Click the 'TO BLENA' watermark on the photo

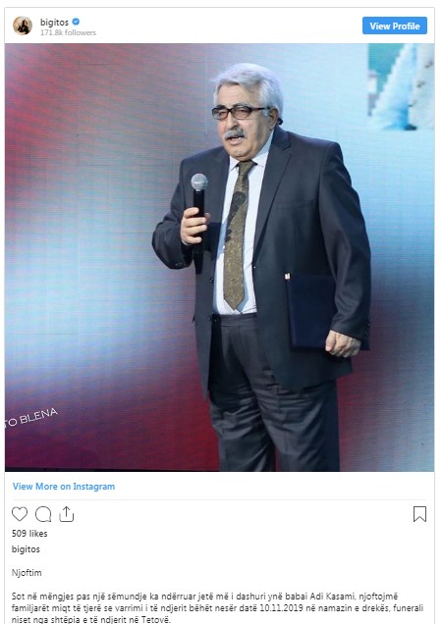tap(31, 418)
